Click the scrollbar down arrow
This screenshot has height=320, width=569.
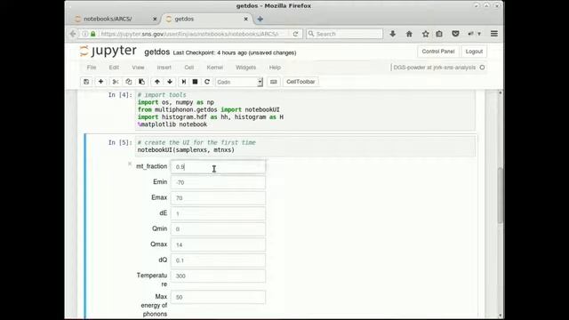coord(500,316)
